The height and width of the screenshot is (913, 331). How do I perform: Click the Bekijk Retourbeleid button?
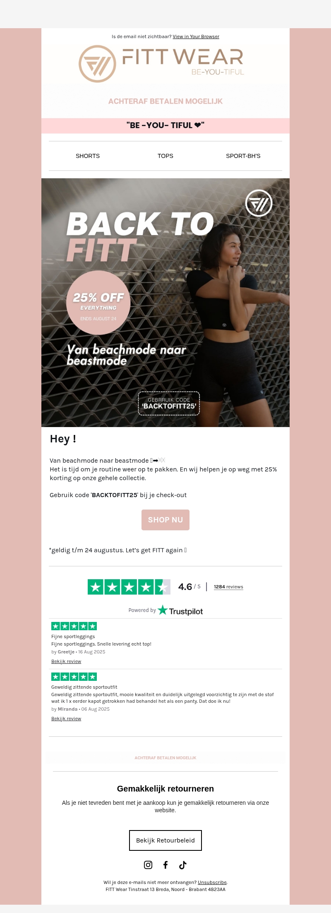click(x=165, y=840)
